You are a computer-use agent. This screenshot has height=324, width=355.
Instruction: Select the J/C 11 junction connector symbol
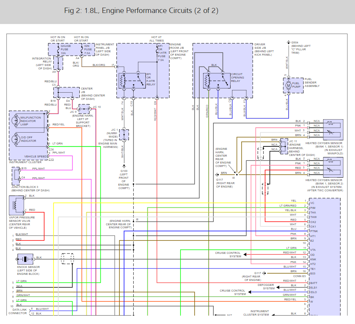(284, 146)
